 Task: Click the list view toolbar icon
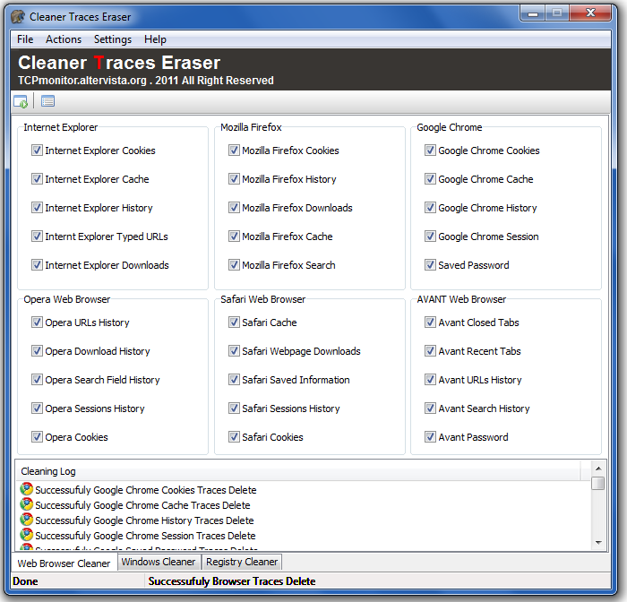(48, 101)
